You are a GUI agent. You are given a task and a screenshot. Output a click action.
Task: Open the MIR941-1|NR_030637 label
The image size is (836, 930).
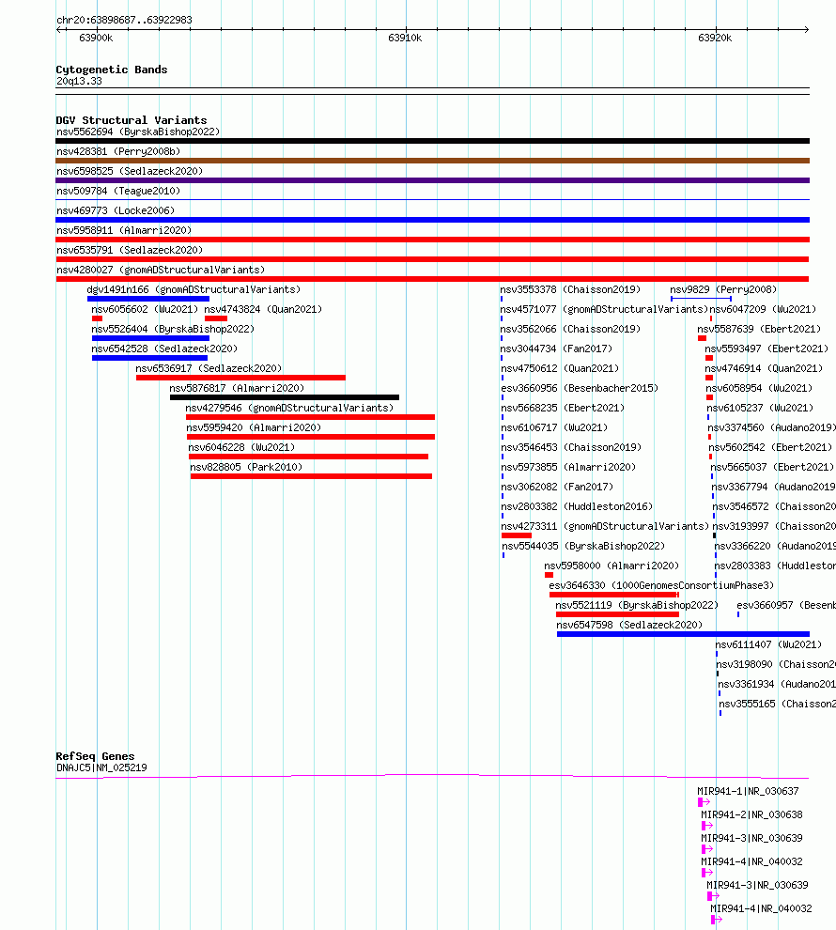(748, 791)
